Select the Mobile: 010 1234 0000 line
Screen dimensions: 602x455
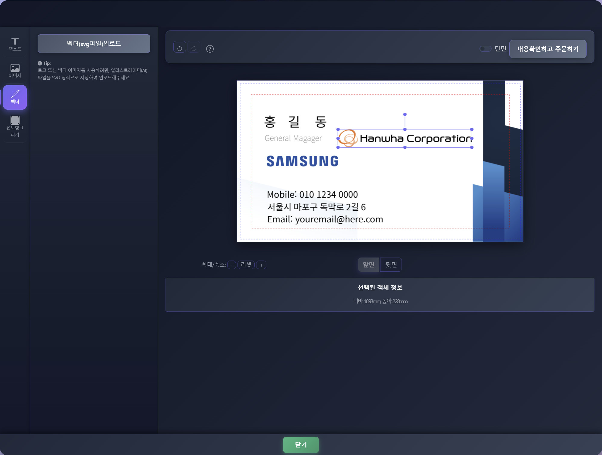[312, 194]
